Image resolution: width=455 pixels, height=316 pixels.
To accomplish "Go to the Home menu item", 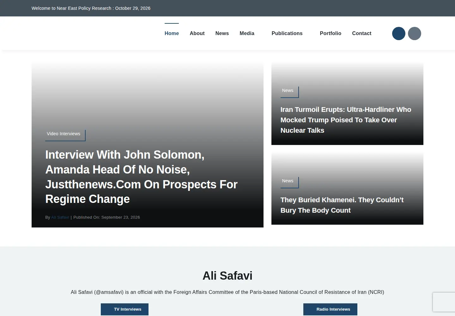I will point(172,33).
